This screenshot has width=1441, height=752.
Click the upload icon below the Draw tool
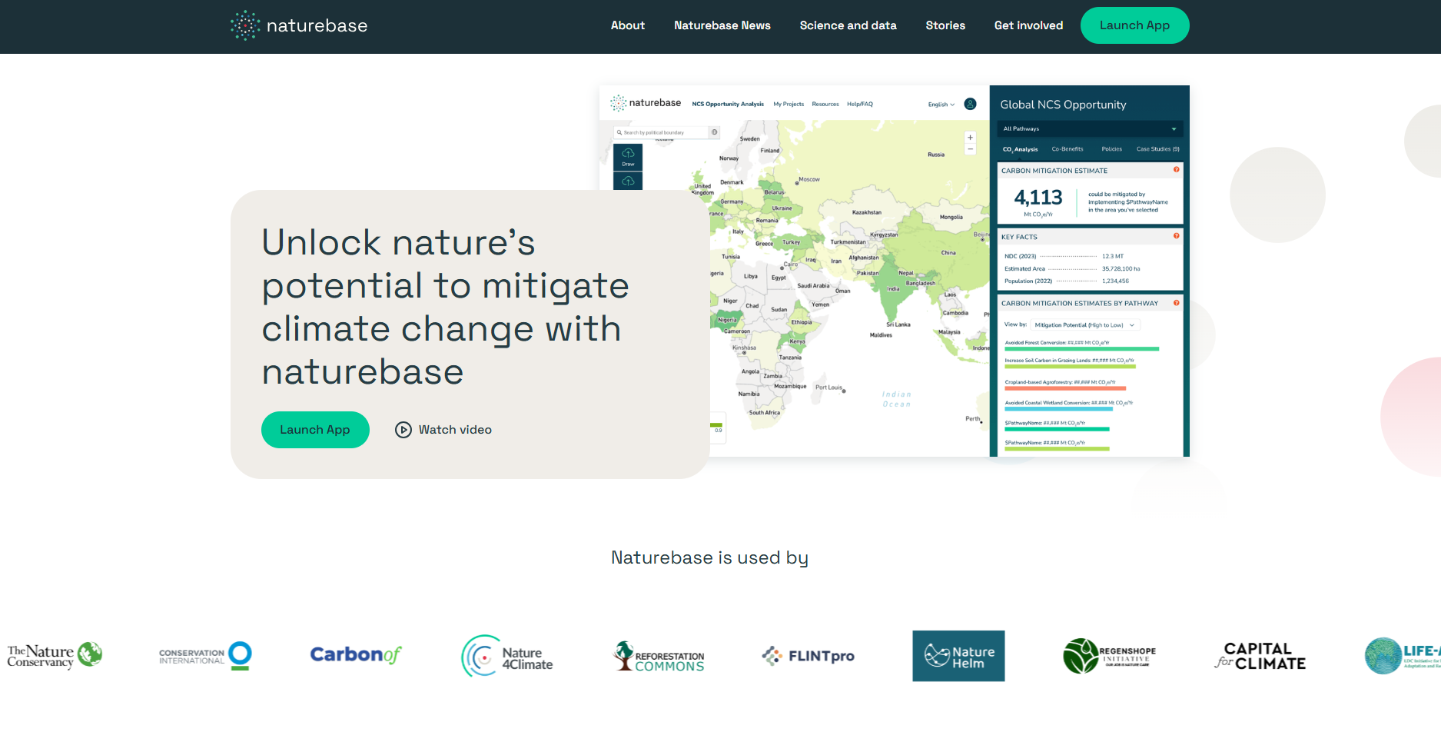628,182
